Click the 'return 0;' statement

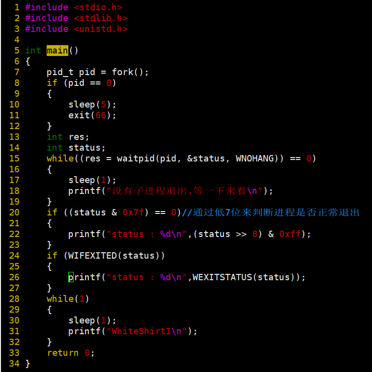coord(71,353)
